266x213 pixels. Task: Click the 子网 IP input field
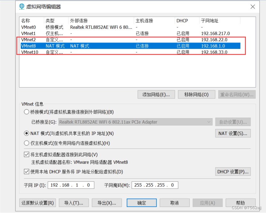71,185
